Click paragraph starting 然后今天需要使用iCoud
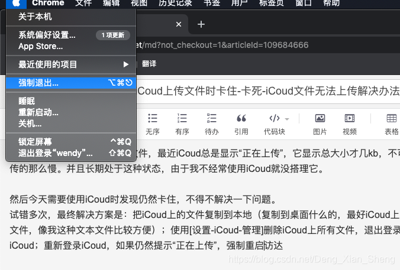 (x=143, y=199)
